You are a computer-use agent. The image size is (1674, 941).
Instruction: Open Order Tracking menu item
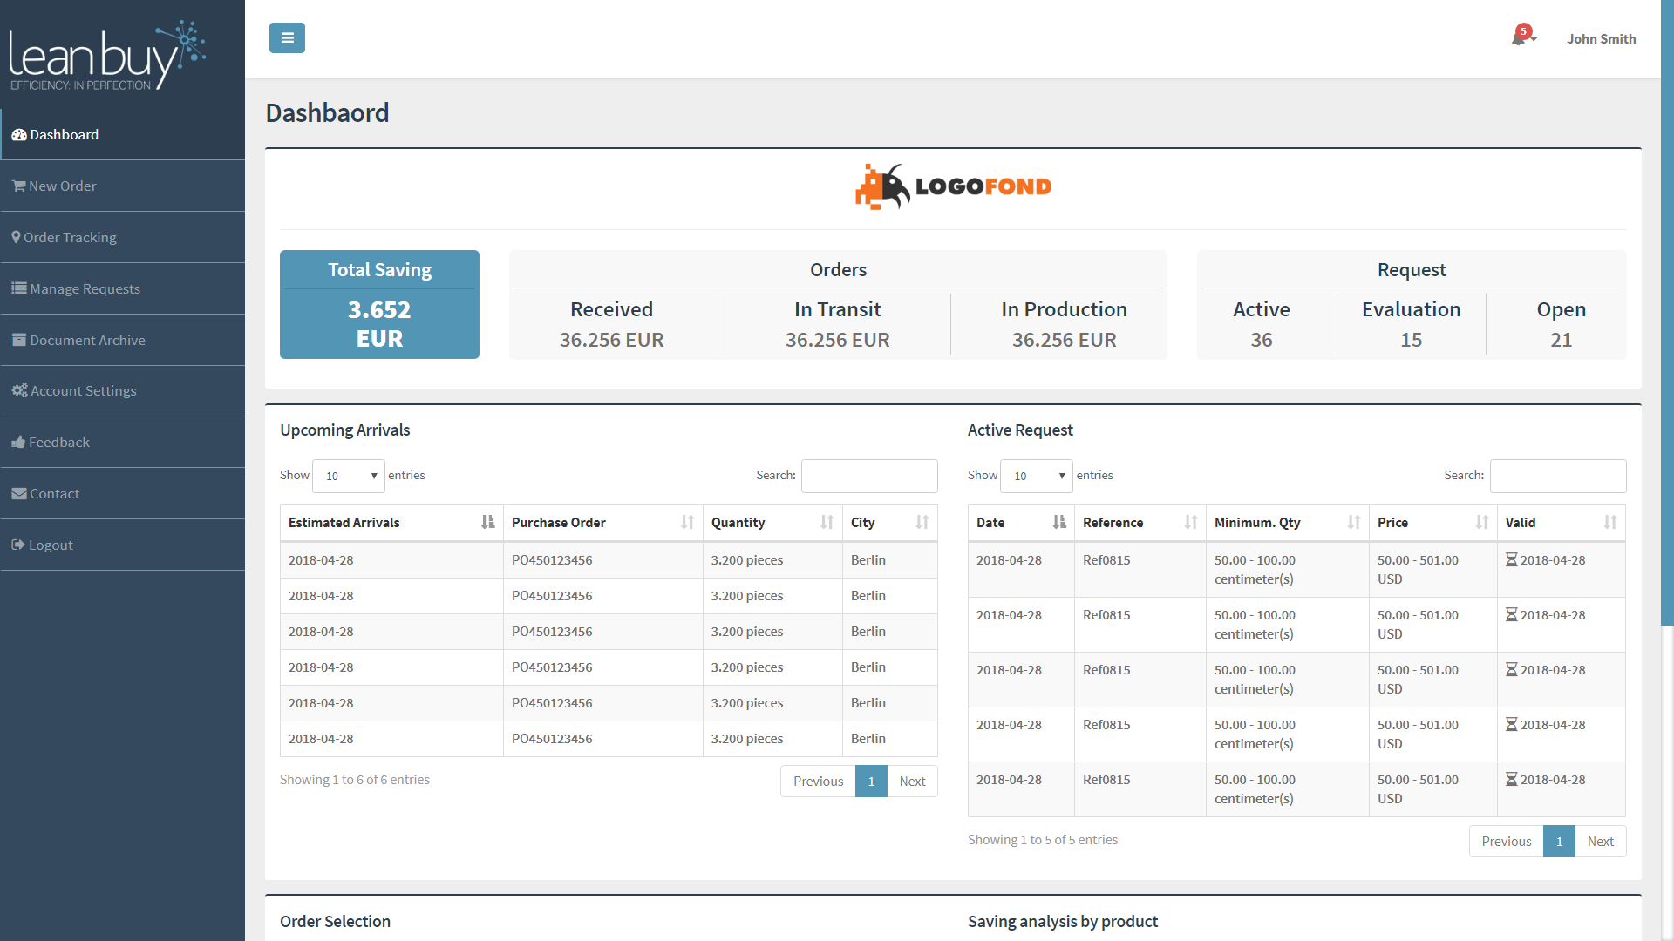click(123, 237)
